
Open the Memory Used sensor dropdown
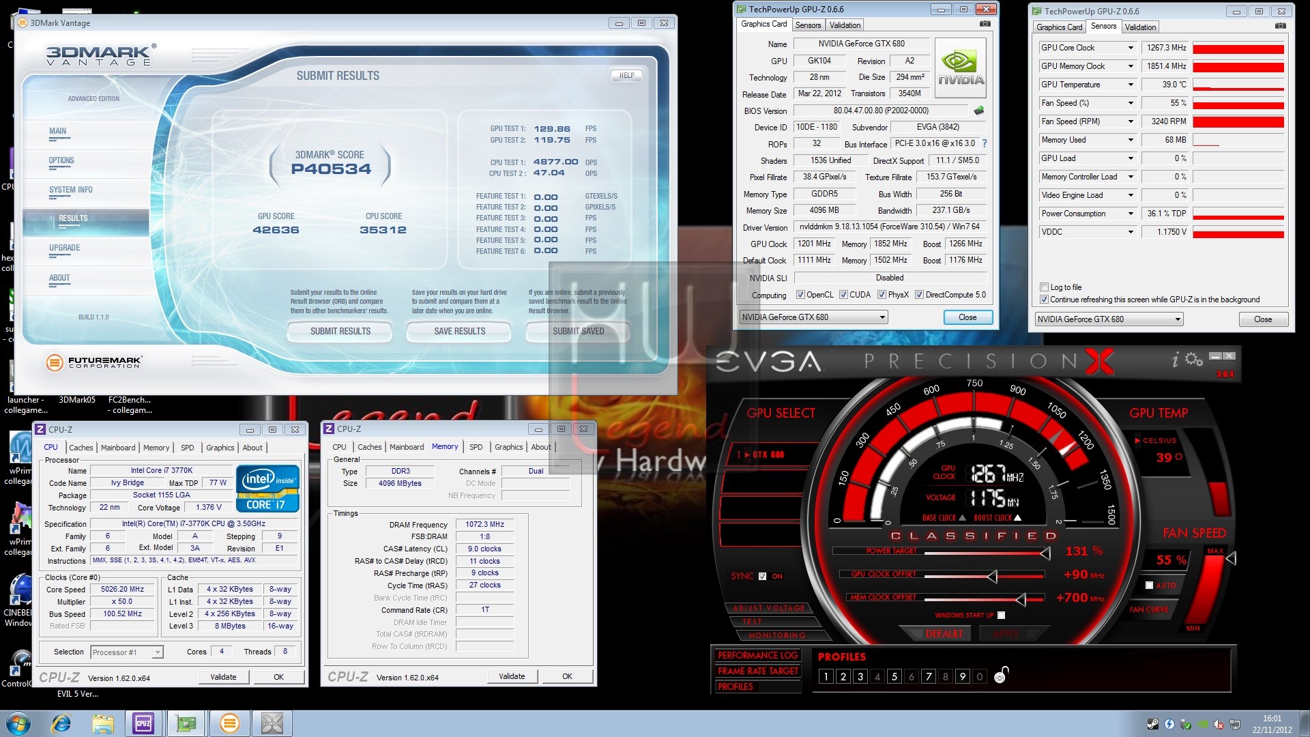click(x=1131, y=140)
